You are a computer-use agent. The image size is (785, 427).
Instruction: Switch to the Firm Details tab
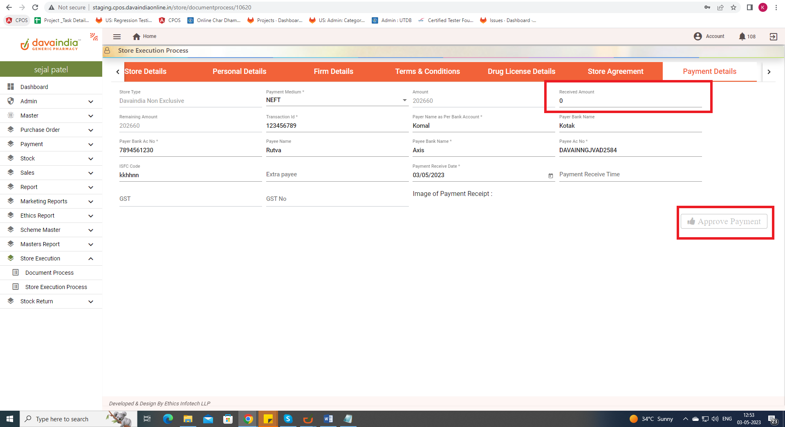[333, 71]
